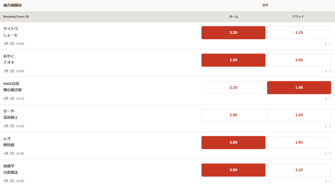Deselect home odds 3.50 for 岡康平

tap(233, 170)
